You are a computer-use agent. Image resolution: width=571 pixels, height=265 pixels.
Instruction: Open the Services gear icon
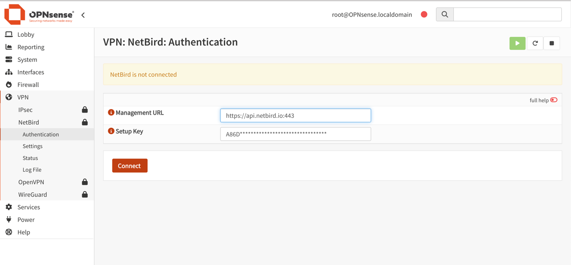[9, 207]
